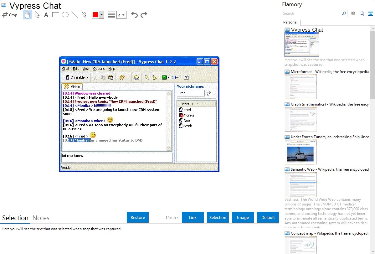Click the Flamory search field

coord(312,13)
